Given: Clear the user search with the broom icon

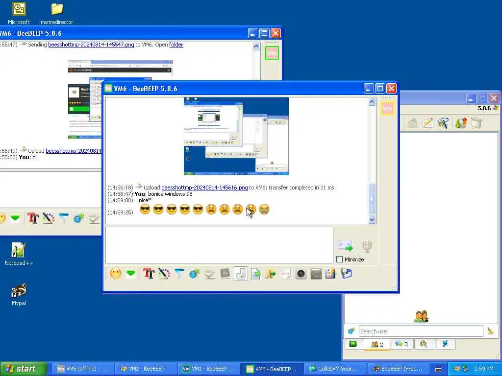Looking at the screenshot, I should [490, 331].
